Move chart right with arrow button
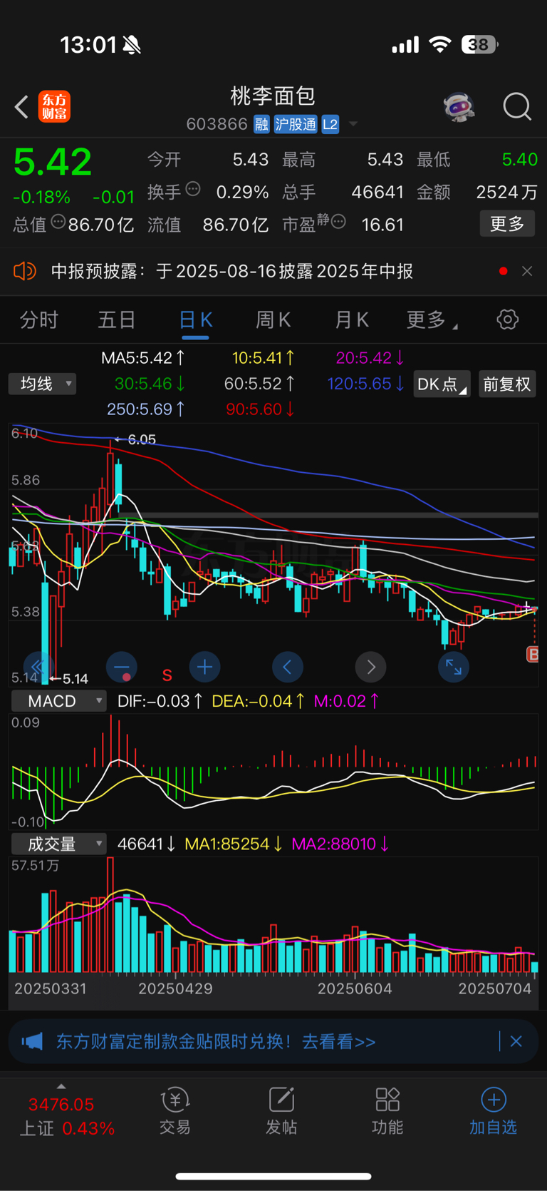 click(x=370, y=667)
